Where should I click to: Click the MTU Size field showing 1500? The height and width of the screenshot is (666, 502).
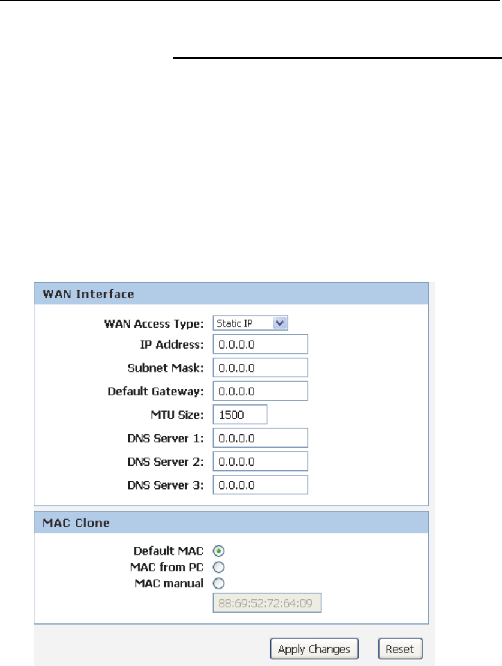point(240,414)
